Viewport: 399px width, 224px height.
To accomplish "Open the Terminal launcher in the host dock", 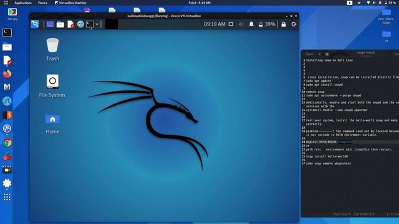I will pyautogui.click(x=7, y=33).
